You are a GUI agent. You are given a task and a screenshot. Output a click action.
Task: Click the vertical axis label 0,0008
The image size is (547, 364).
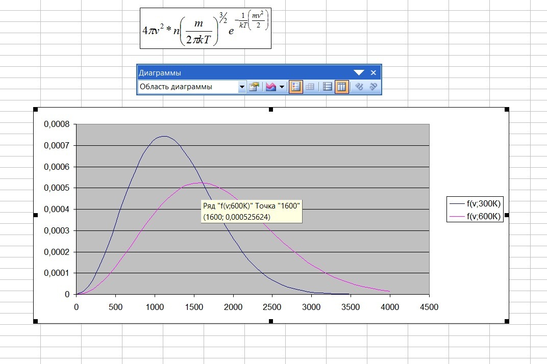pyautogui.click(x=57, y=124)
